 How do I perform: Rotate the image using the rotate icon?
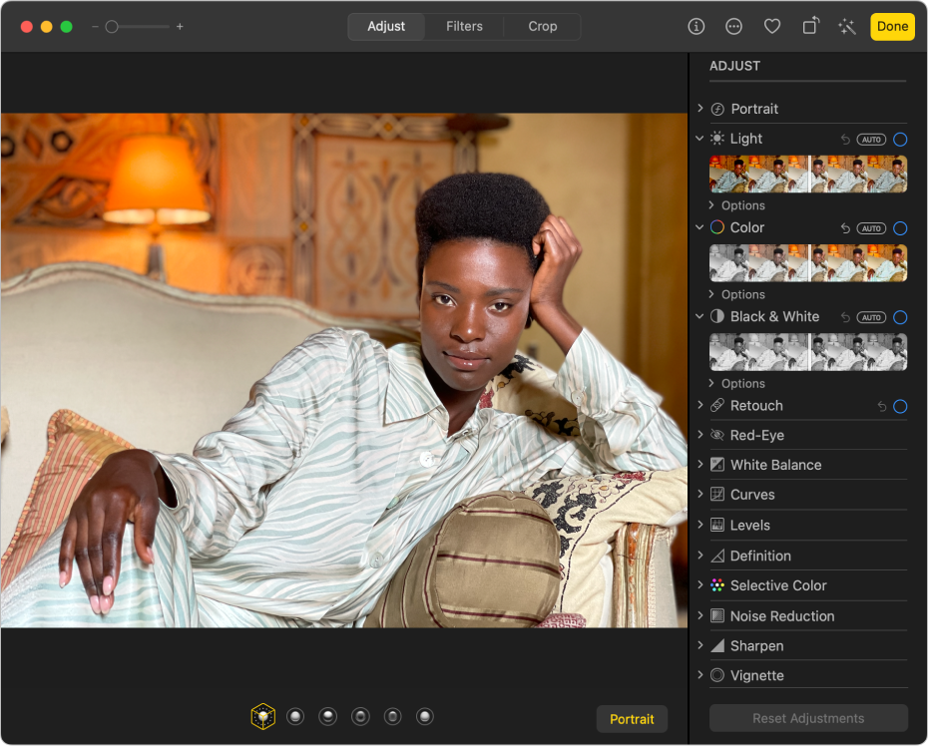810,26
